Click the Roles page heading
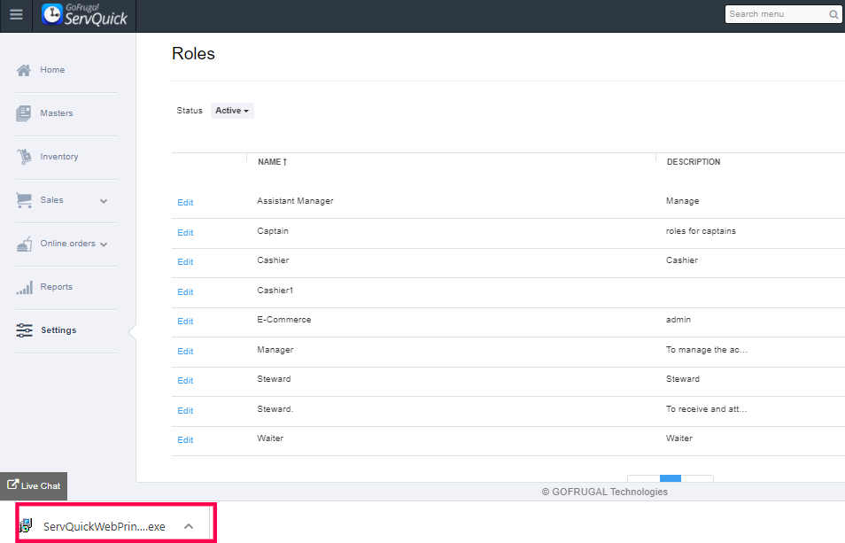The width and height of the screenshot is (845, 543). tap(193, 53)
